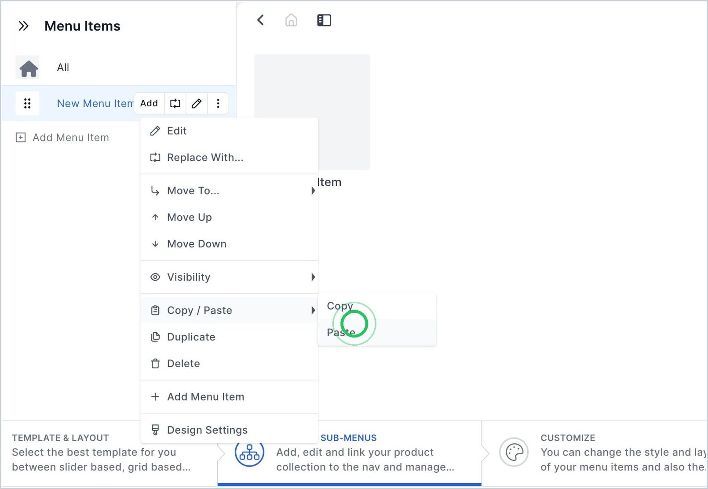Click the clipboard icon for Copy / Paste
The height and width of the screenshot is (489, 708).
click(x=155, y=311)
